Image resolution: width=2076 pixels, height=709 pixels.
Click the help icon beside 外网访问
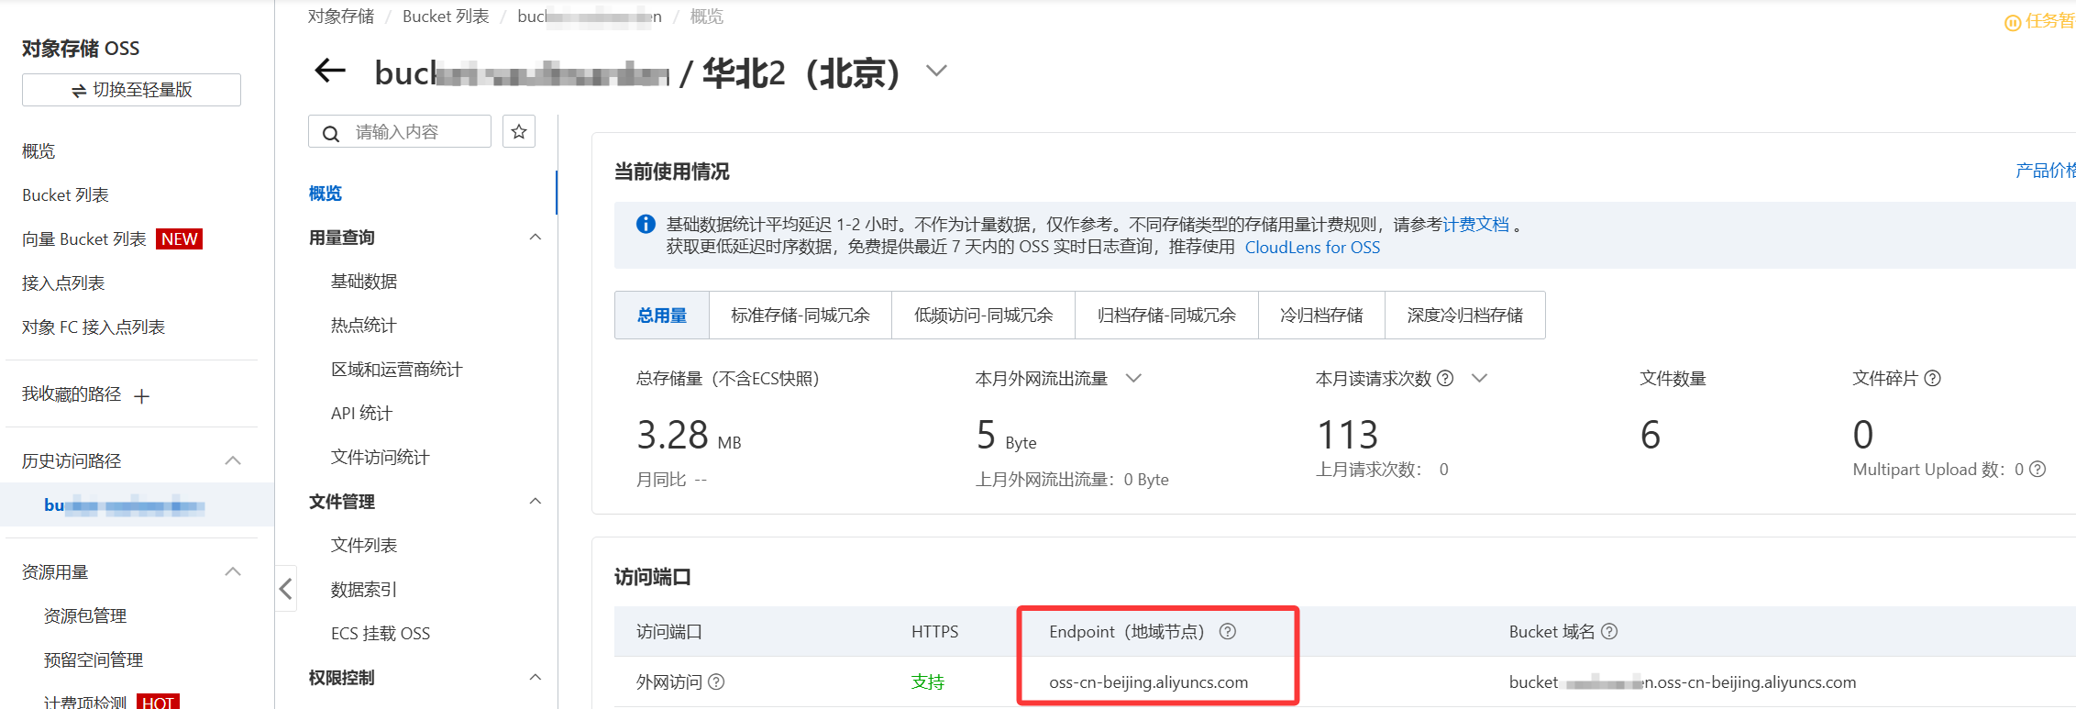pos(717,681)
